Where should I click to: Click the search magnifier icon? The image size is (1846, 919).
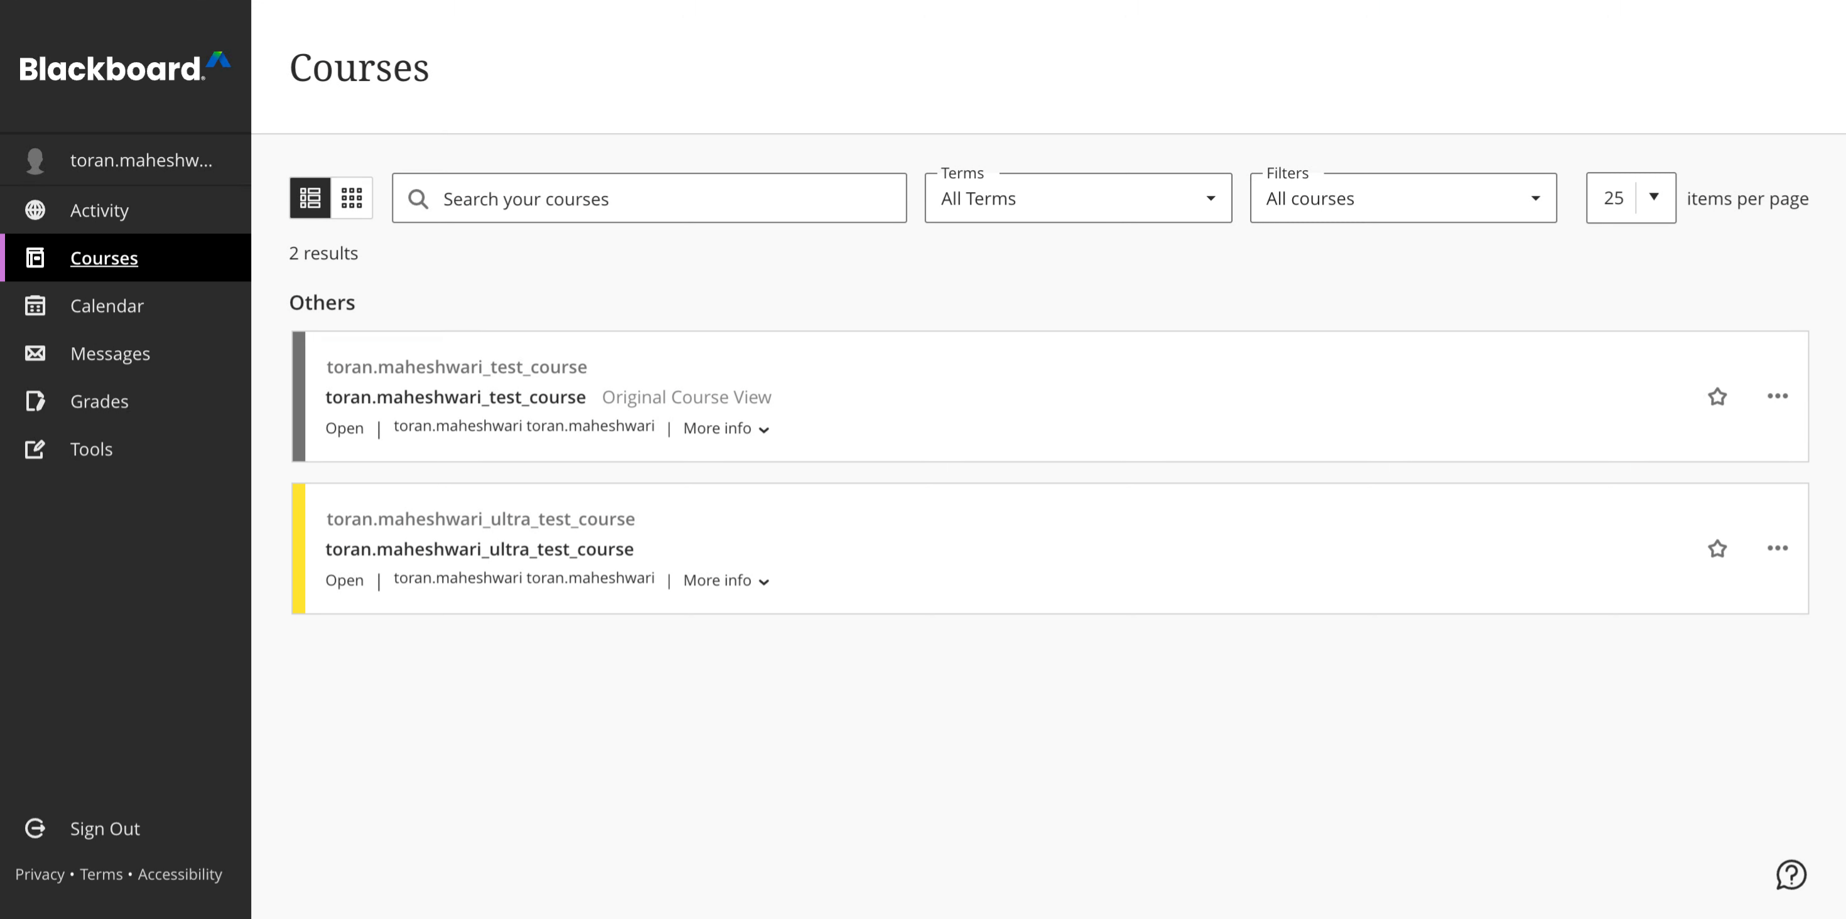[x=419, y=198]
